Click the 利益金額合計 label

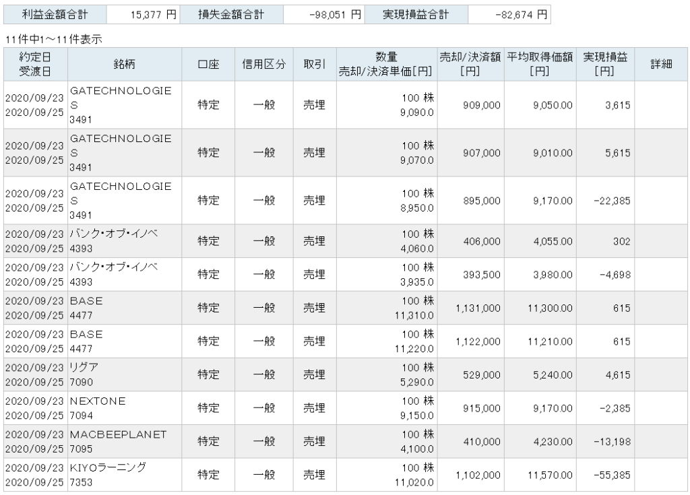point(55,15)
